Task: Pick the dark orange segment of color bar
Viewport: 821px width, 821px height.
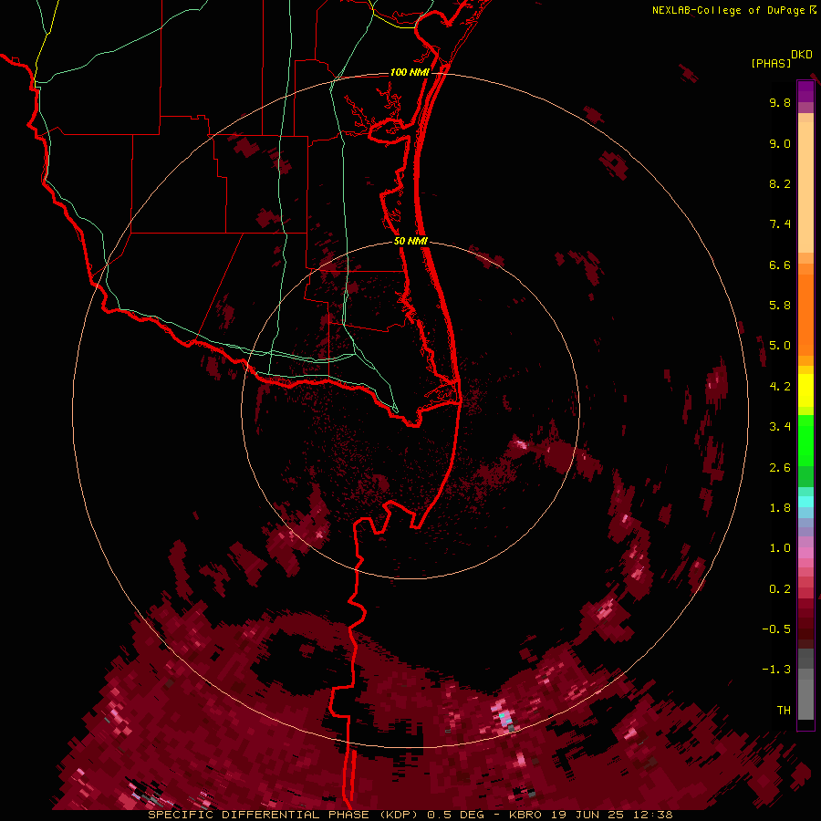Action: point(805,314)
